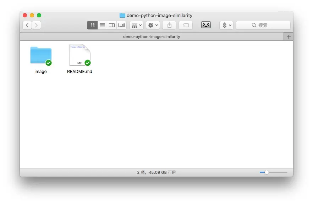The height and width of the screenshot is (205, 313).
Task: Switch to list view
Action: (x=102, y=25)
